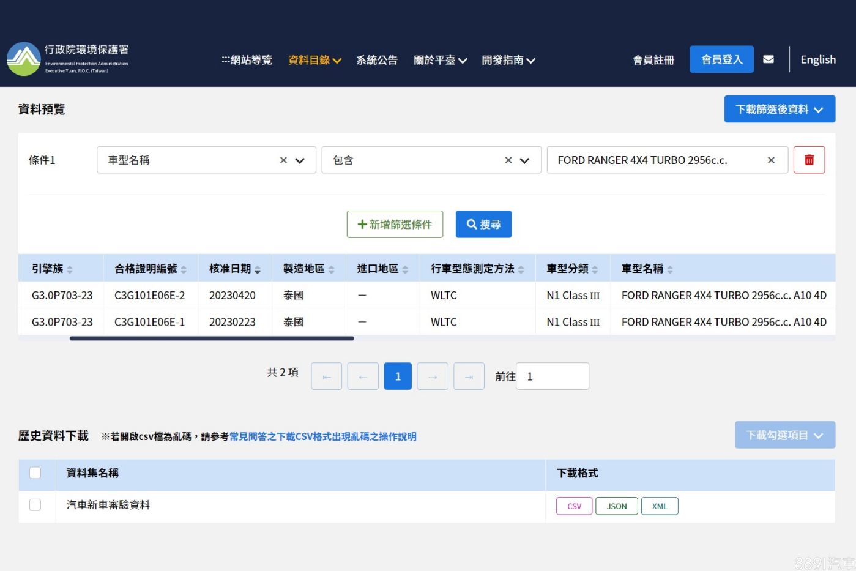Open the 資料目錄 menu
This screenshot has height=571, width=856.
point(314,60)
